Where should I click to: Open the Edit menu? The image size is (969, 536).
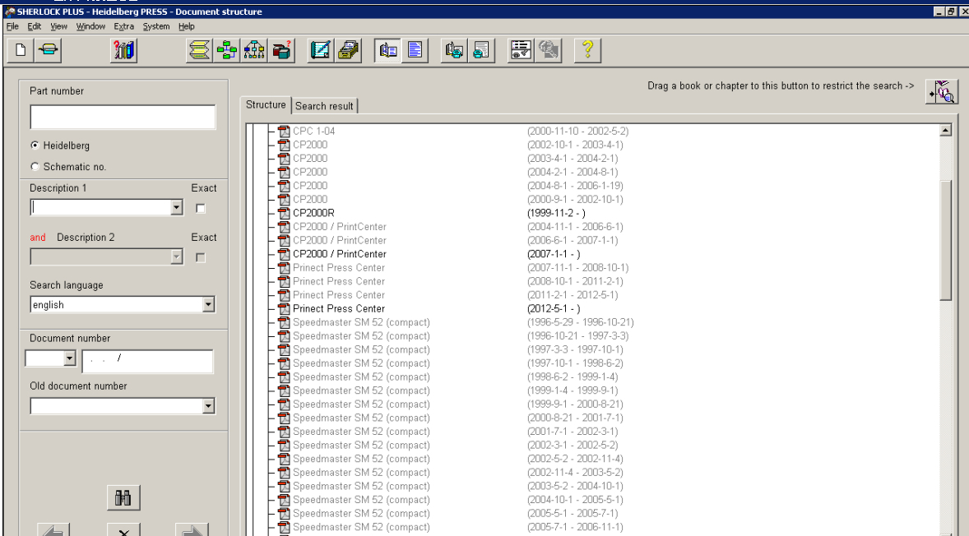click(34, 26)
